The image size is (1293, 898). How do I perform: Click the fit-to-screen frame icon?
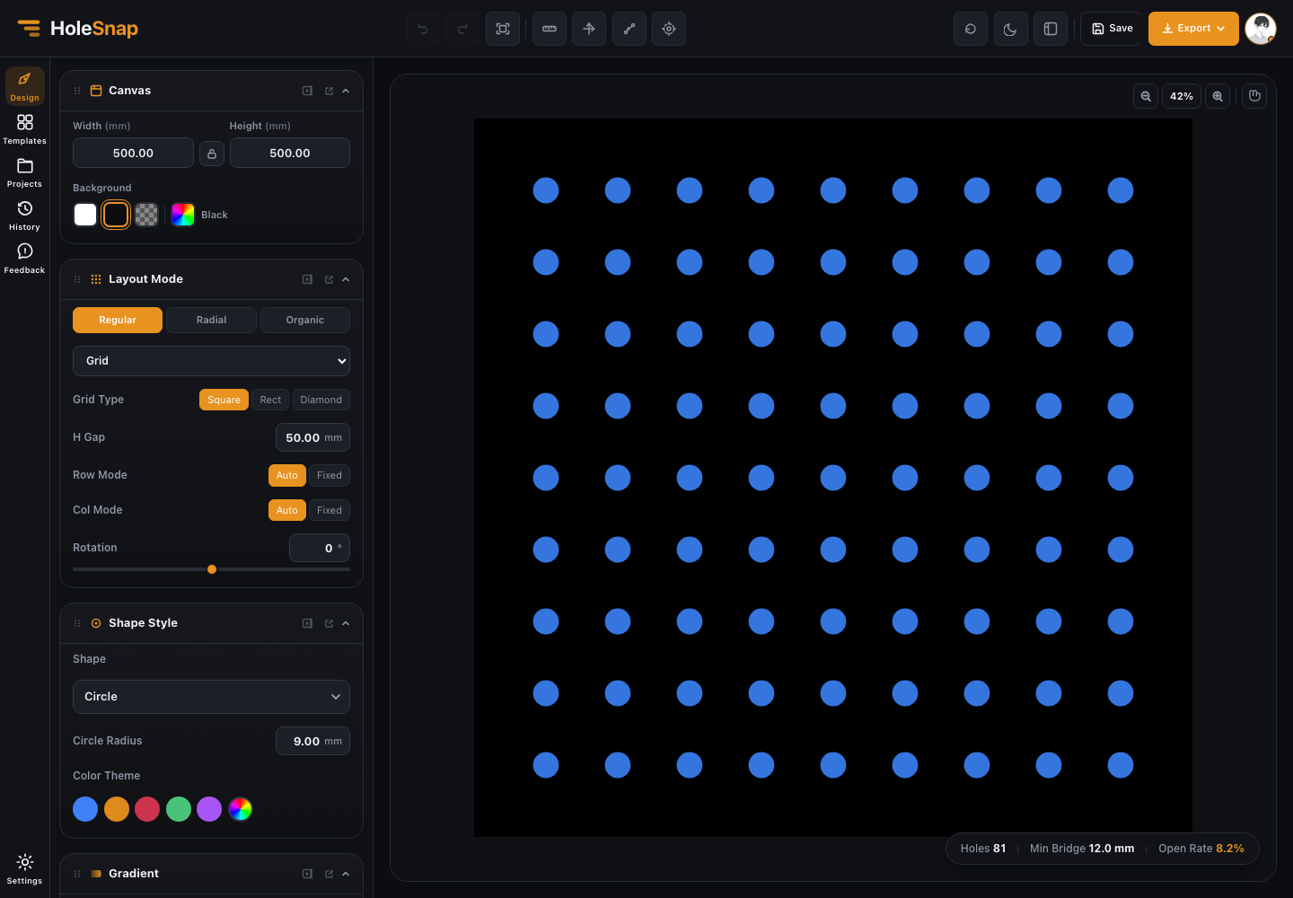pos(503,29)
